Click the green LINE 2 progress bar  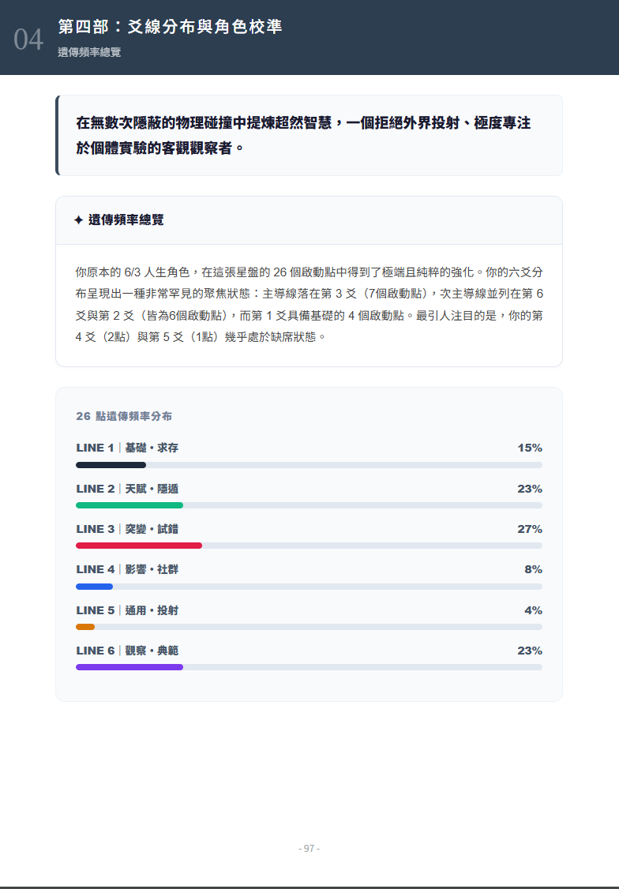[129, 505]
